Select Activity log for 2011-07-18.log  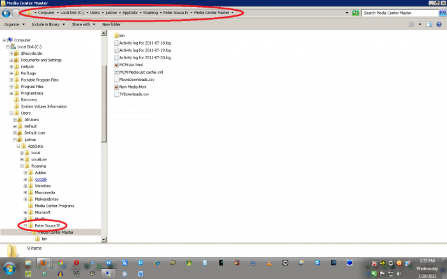coord(145,43)
